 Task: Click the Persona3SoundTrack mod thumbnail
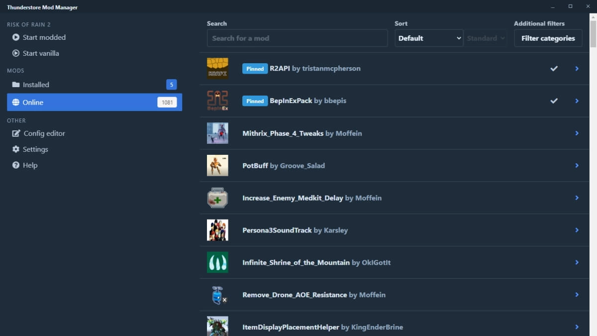click(x=217, y=230)
